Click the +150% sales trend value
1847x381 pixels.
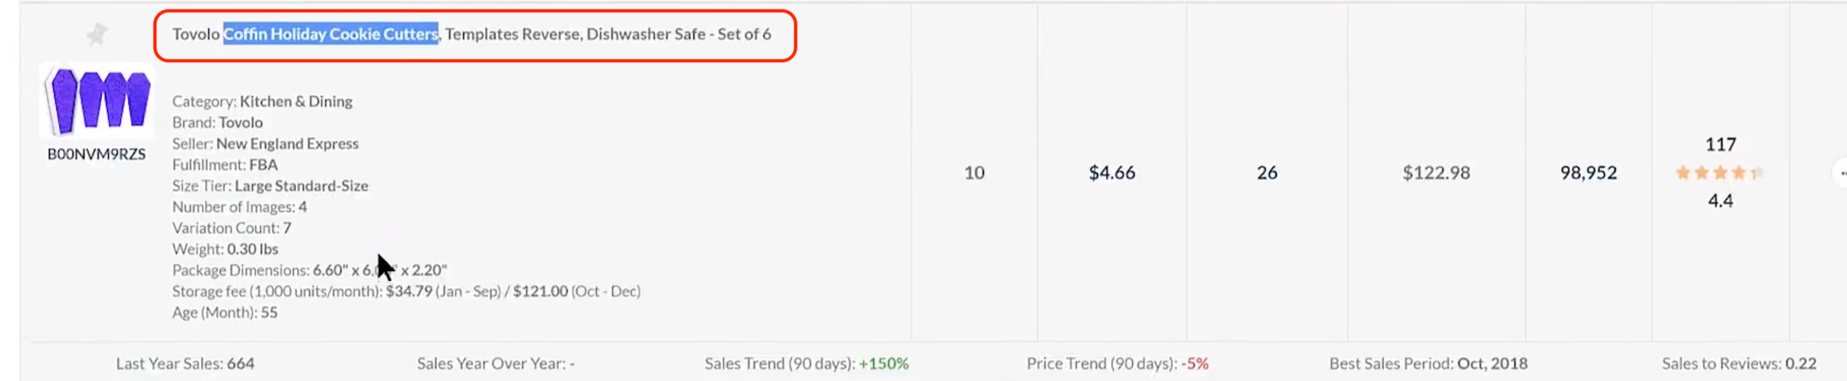tap(884, 363)
